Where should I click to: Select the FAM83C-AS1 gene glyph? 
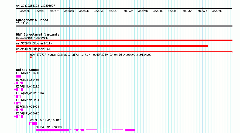click(33, 123)
